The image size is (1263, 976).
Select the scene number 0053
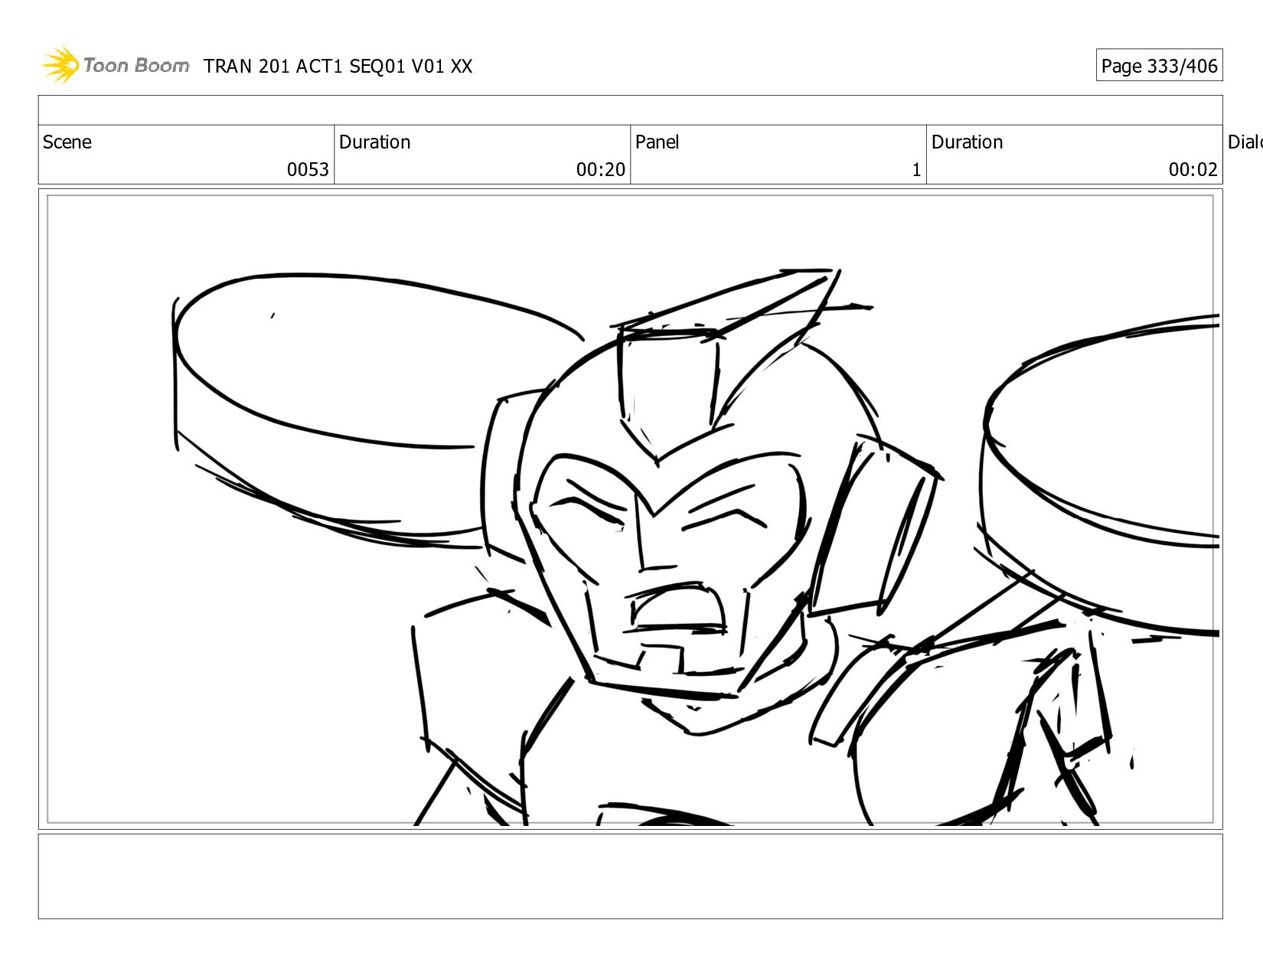click(x=307, y=169)
